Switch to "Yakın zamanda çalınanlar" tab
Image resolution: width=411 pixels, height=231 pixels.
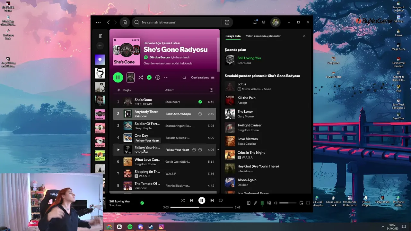263,36
